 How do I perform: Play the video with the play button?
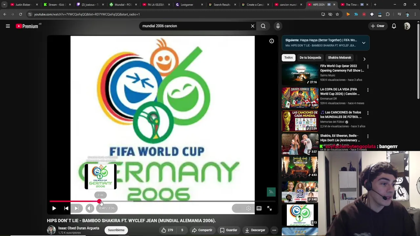pyautogui.click(x=54, y=208)
